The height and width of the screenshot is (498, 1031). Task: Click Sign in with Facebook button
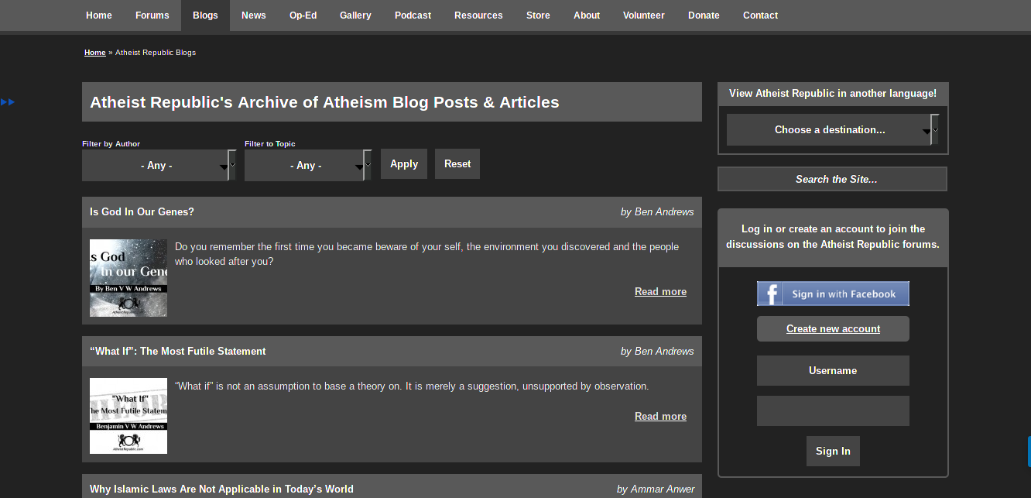coord(833,294)
